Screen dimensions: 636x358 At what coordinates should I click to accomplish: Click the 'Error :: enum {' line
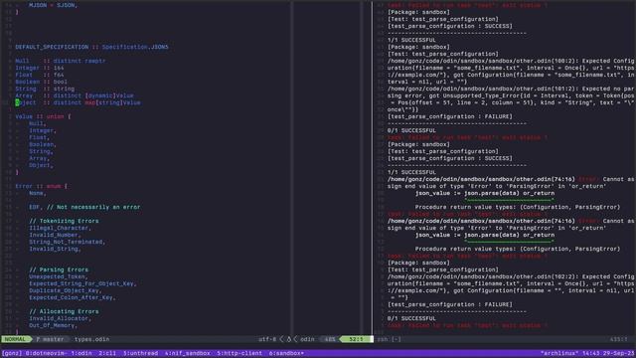(42, 186)
